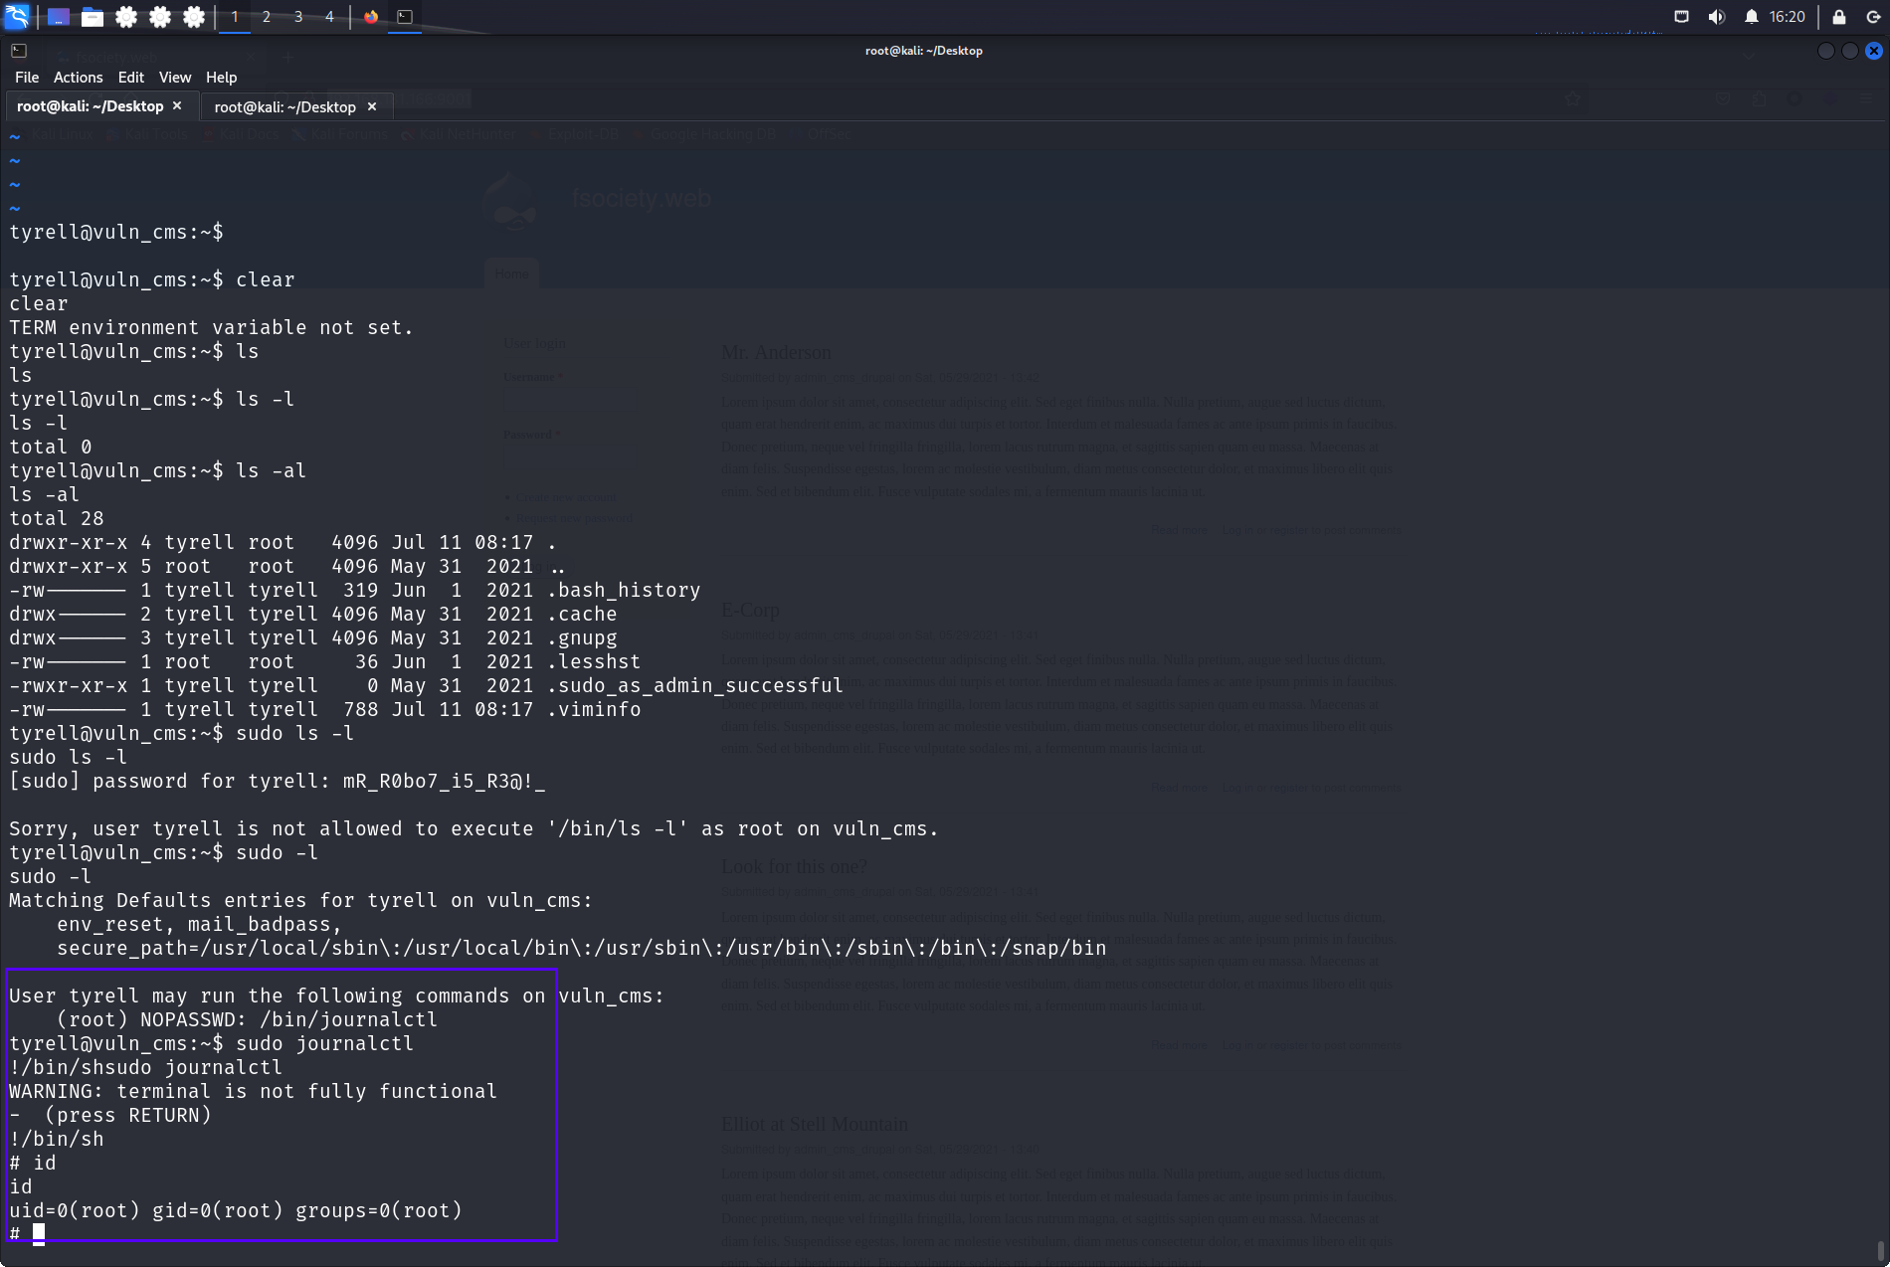The width and height of the screenshot is (1890, 1267).
Task: Close the second root@kali terminal tab
Action: click(x=372, y=106)
